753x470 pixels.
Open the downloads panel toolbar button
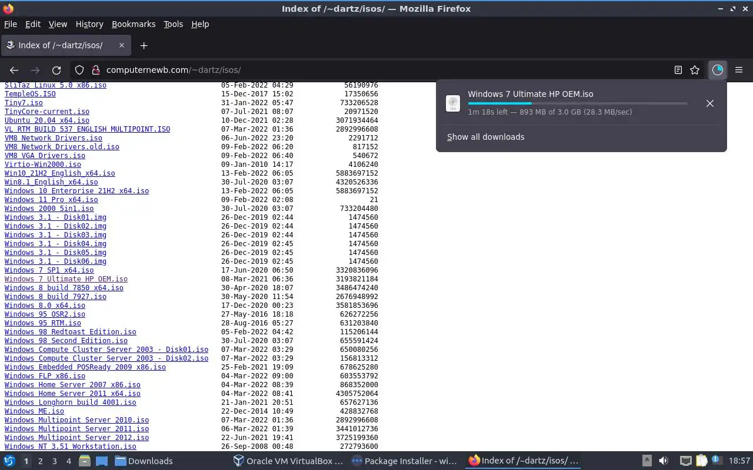click(717, 70)
